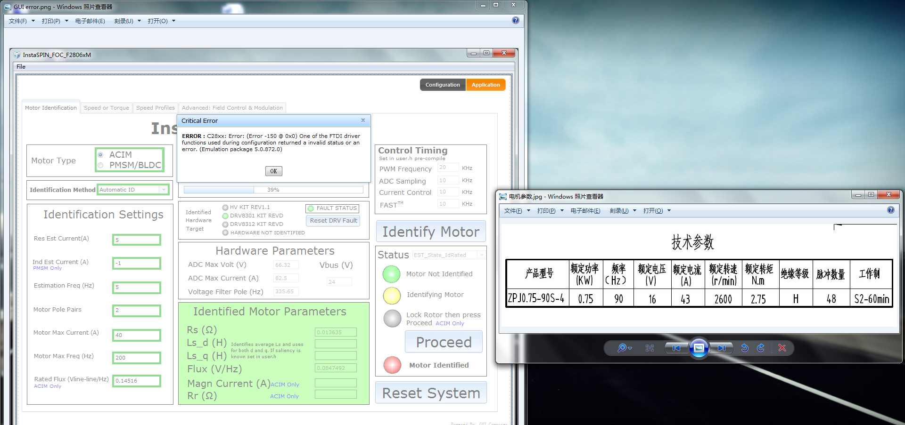Viewport: 905px width, 425px height.
Task: Click OK in the Critical Error dialog
Action: click(274, 171)
